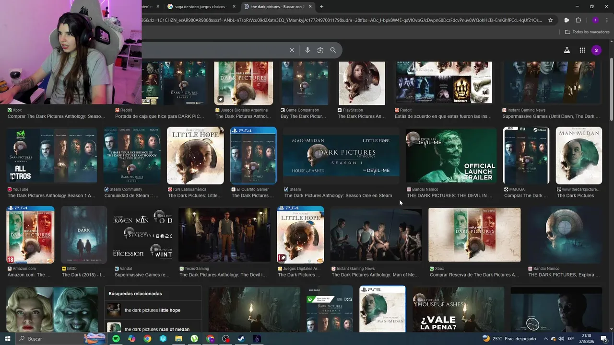Open the PS4 cover from El Cuartito Gamer
This screenshot has width=614, height=345.
pos(253,156)
